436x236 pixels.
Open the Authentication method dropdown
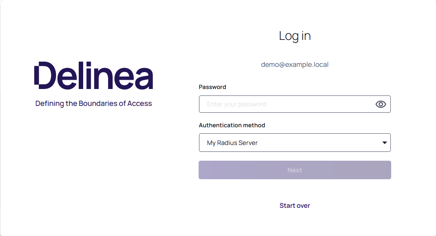click(x=295, y=143)
